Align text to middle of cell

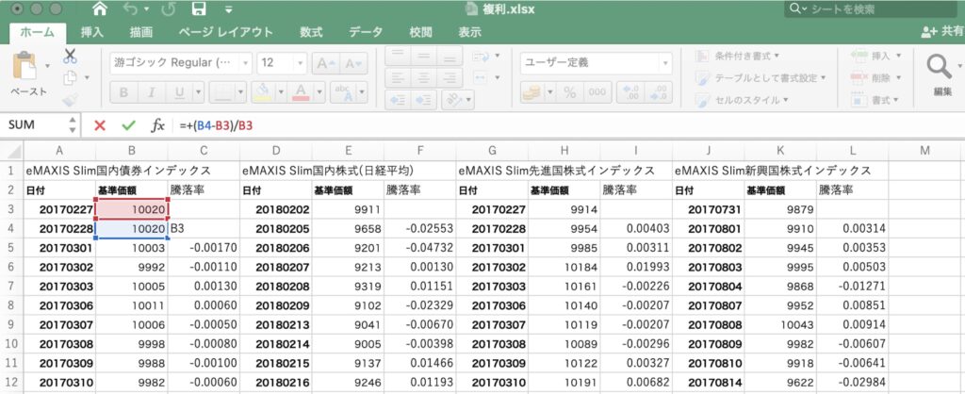(423, 56)
